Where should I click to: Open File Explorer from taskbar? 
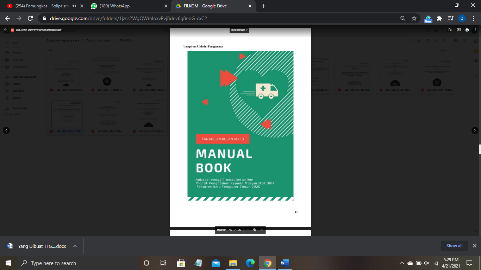(x=233, y=263)
